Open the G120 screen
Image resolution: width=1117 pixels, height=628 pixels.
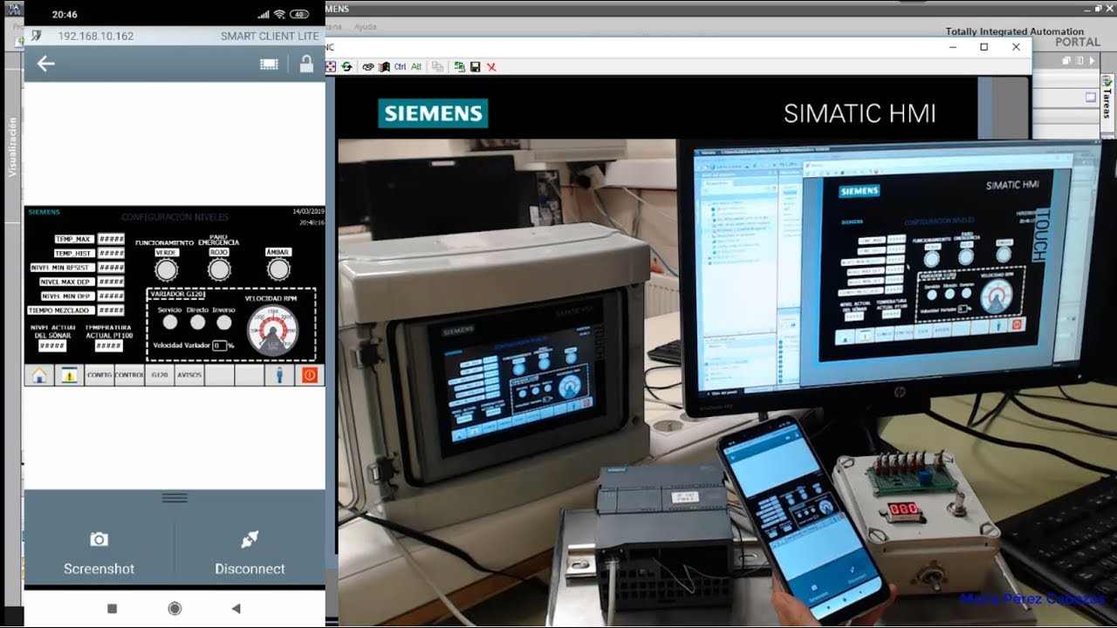pyautogui.click(x=159, y=375)
